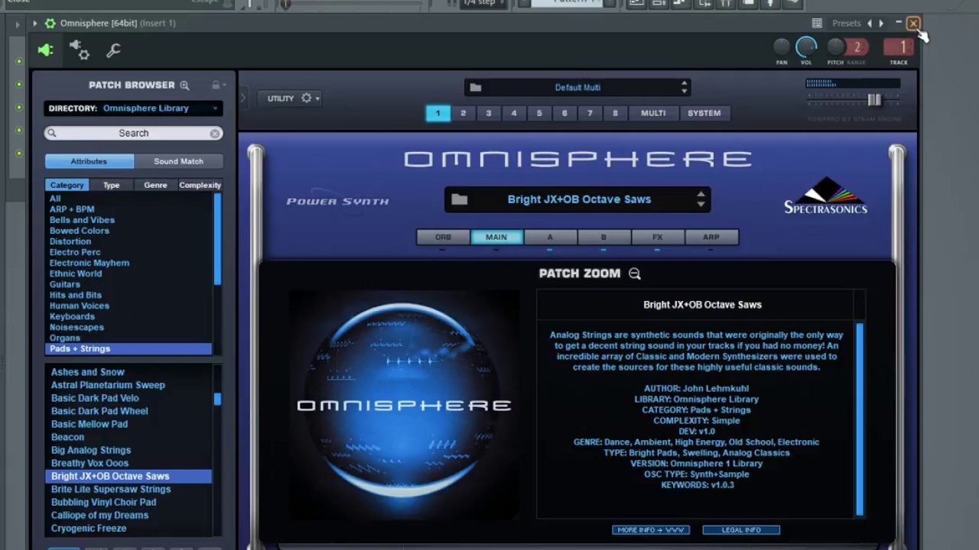Click the Complexity attribute column tab
Screen dimensions: 979x550
tap(200, 185)
